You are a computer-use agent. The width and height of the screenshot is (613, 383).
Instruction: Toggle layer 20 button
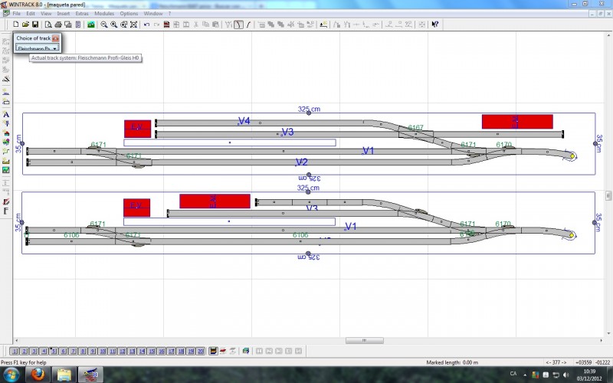(200, 351)
